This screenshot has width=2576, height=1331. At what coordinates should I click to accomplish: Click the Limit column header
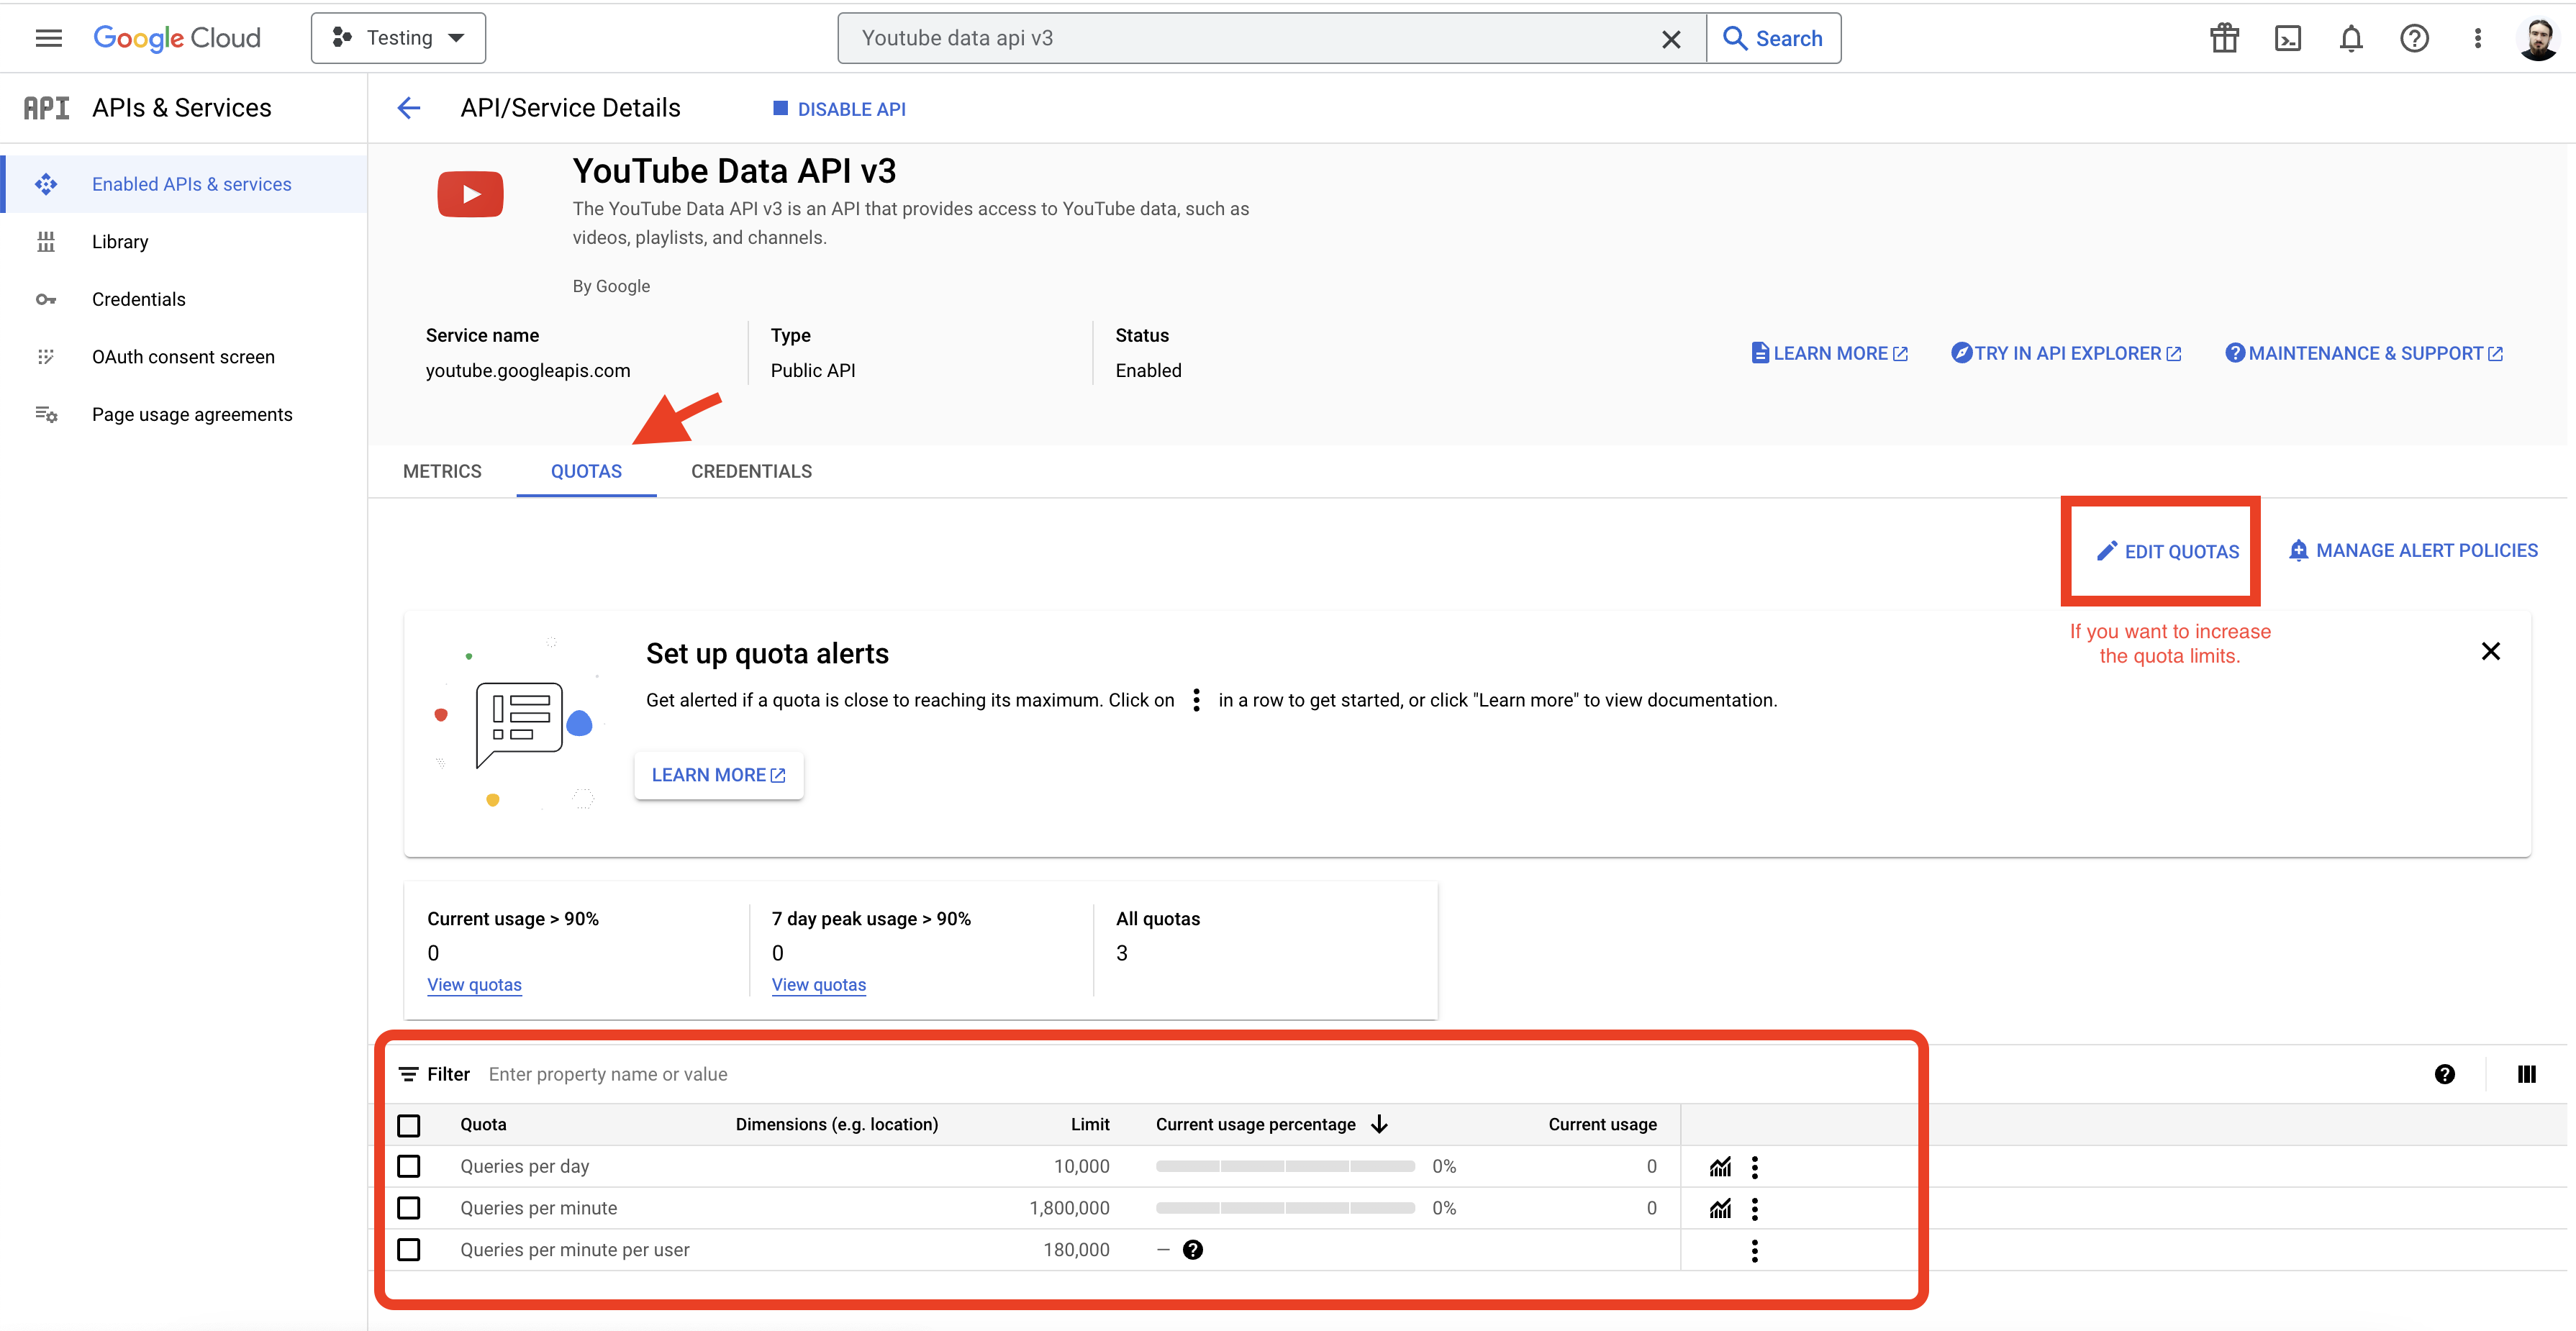pyautogui.click(x=1090, y=1124)
